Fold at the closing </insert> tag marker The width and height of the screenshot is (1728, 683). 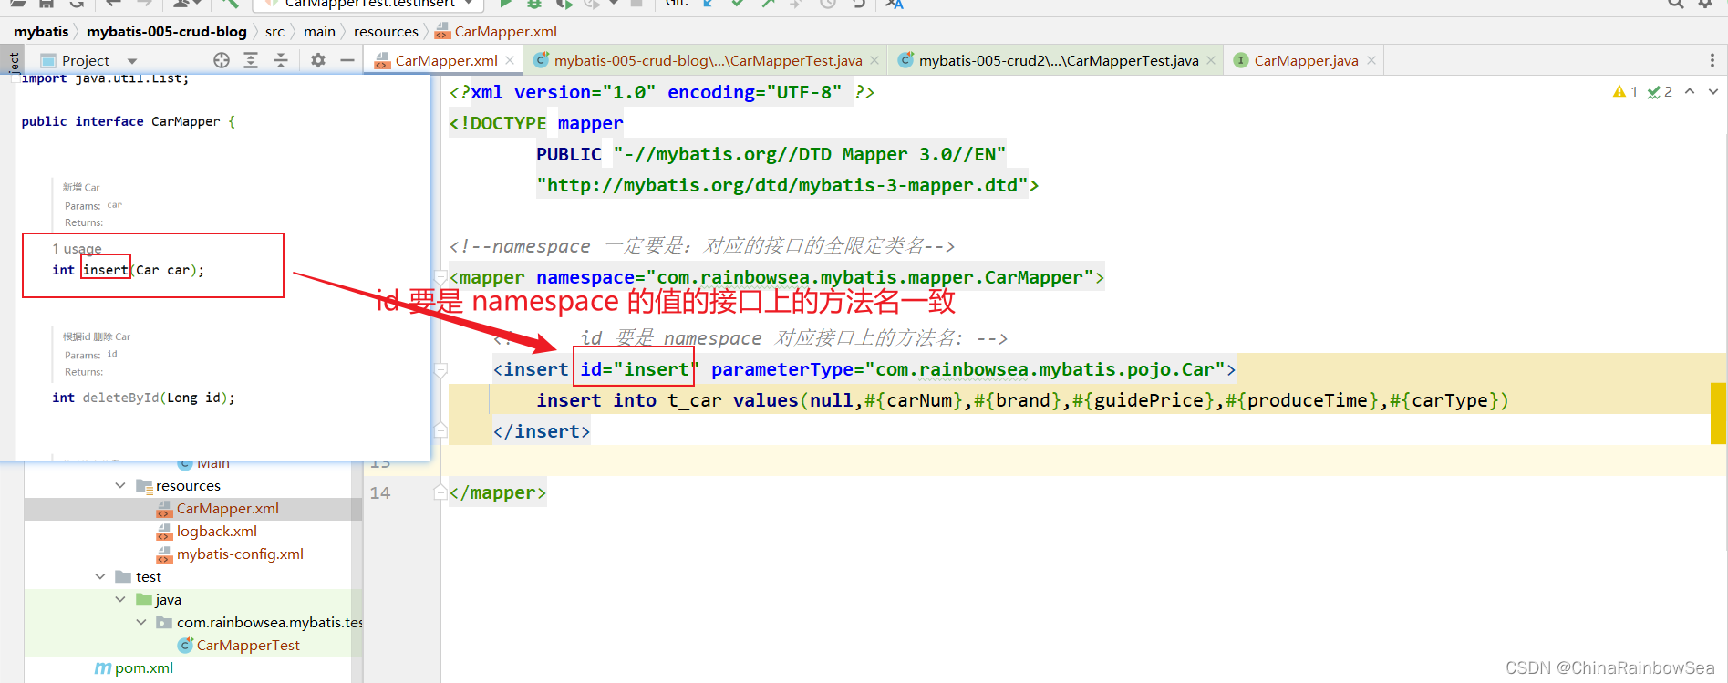[x=440, y=430]
